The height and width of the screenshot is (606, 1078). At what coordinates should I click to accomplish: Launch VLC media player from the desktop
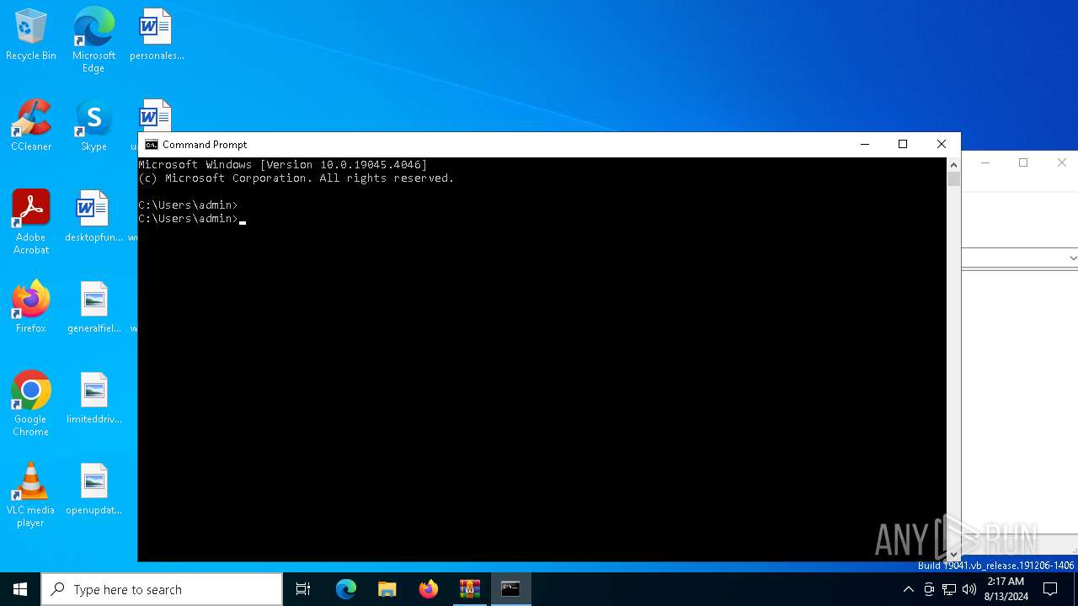tap(30, 495)
